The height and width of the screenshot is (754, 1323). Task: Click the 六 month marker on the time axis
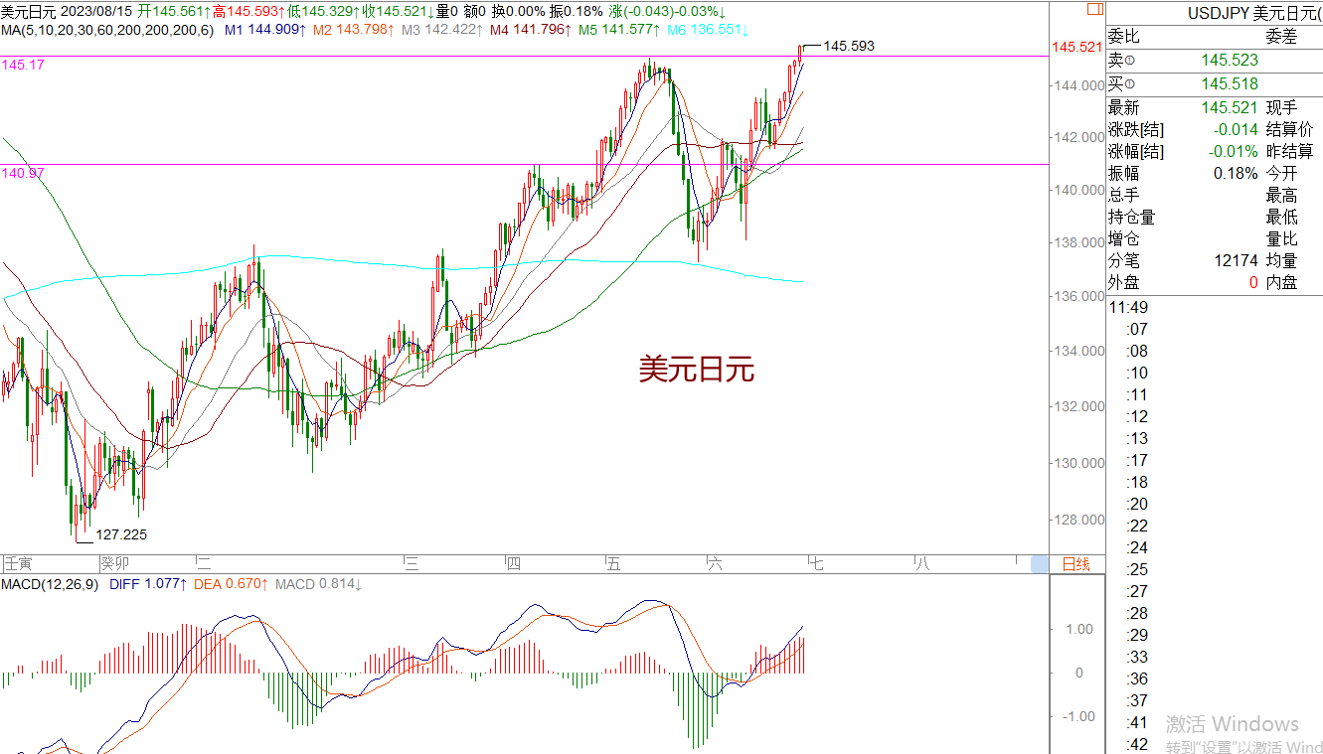coord(715,564)
